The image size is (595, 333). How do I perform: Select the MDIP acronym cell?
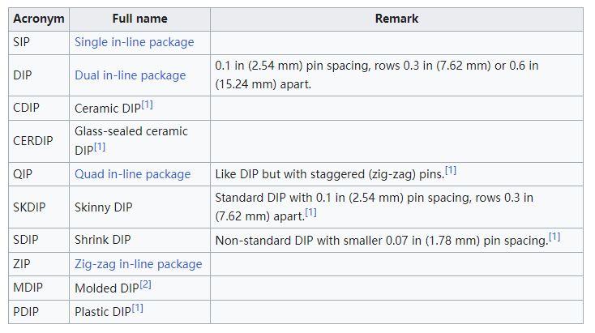pos(29,288)
